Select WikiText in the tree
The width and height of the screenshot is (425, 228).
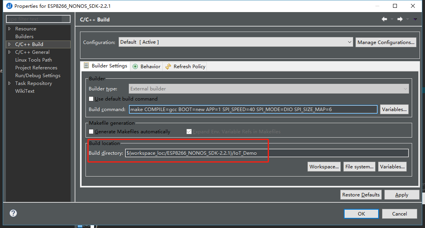coord(25,91)
